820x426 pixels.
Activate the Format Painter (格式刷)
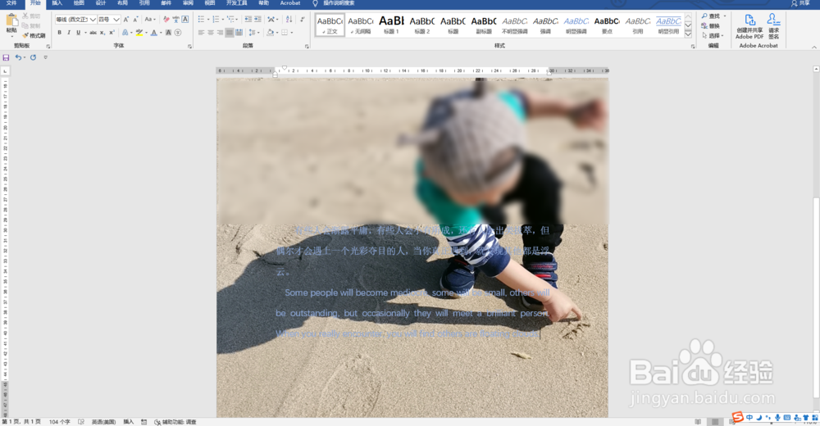click(34, 35)
